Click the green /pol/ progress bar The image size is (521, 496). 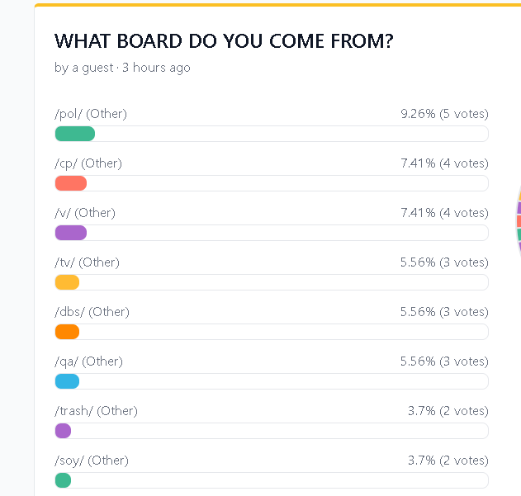point(75,134)
